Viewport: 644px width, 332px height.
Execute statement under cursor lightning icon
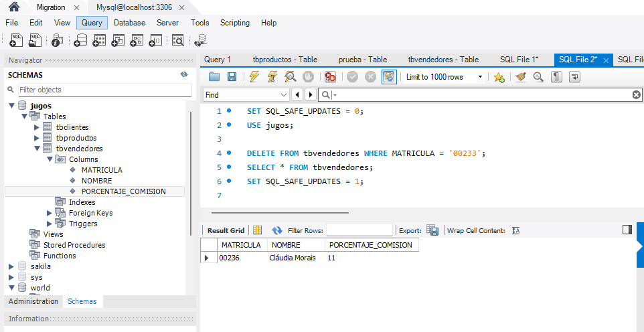(272, 77)
